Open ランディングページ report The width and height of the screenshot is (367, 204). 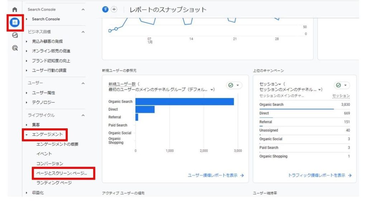pos(54,183)
